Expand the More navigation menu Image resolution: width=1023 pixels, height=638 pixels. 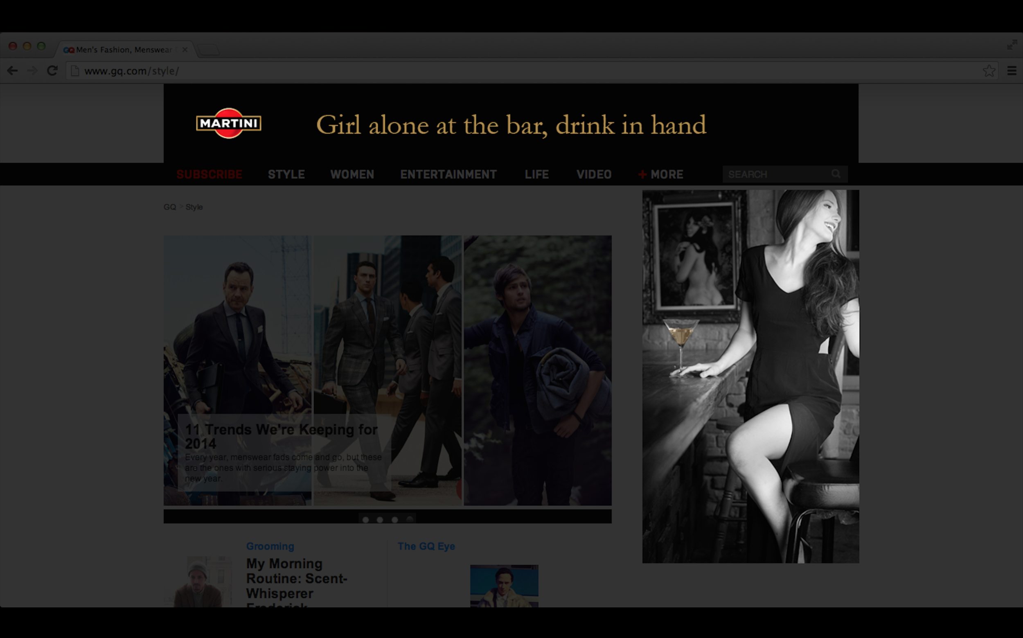tap(660, 174)
